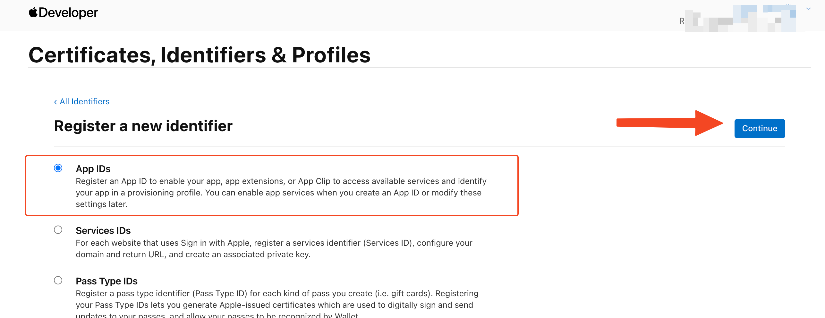Click the Certificates, Identifiers & Profiles heading
This screenshot has width=825, height=318.
pos(200,55)
